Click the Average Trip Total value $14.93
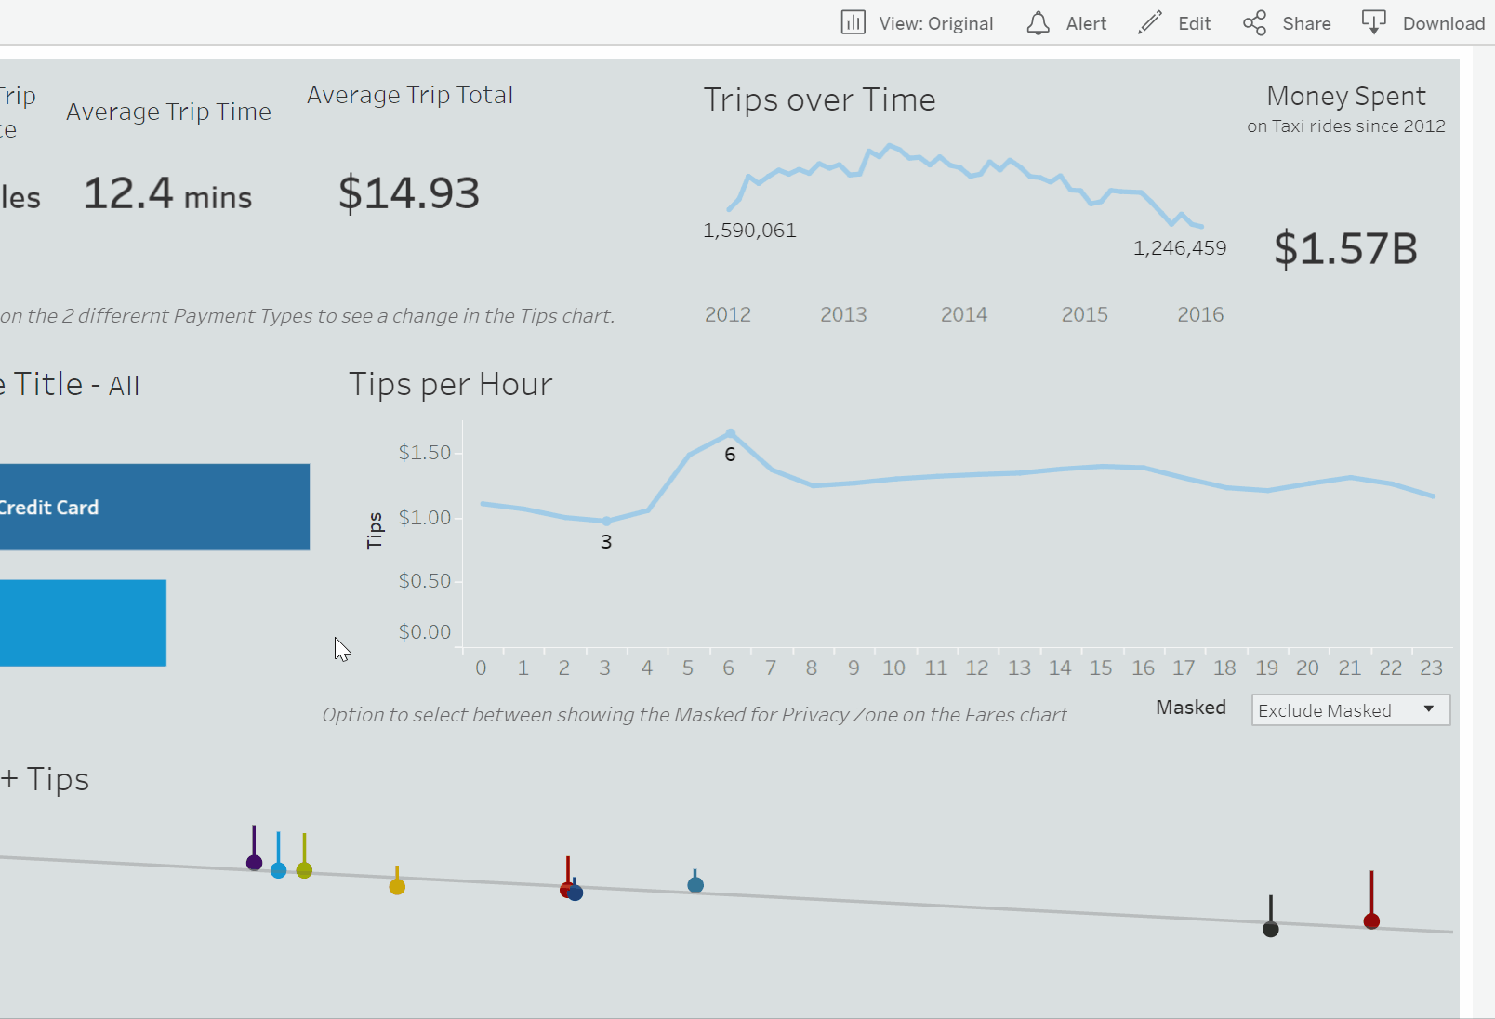1495x1019 pixels. click(x=409, y=192)
